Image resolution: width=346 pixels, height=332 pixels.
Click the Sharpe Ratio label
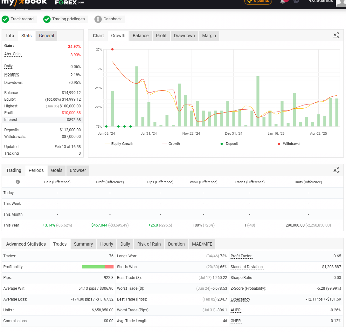coord(241,278)
